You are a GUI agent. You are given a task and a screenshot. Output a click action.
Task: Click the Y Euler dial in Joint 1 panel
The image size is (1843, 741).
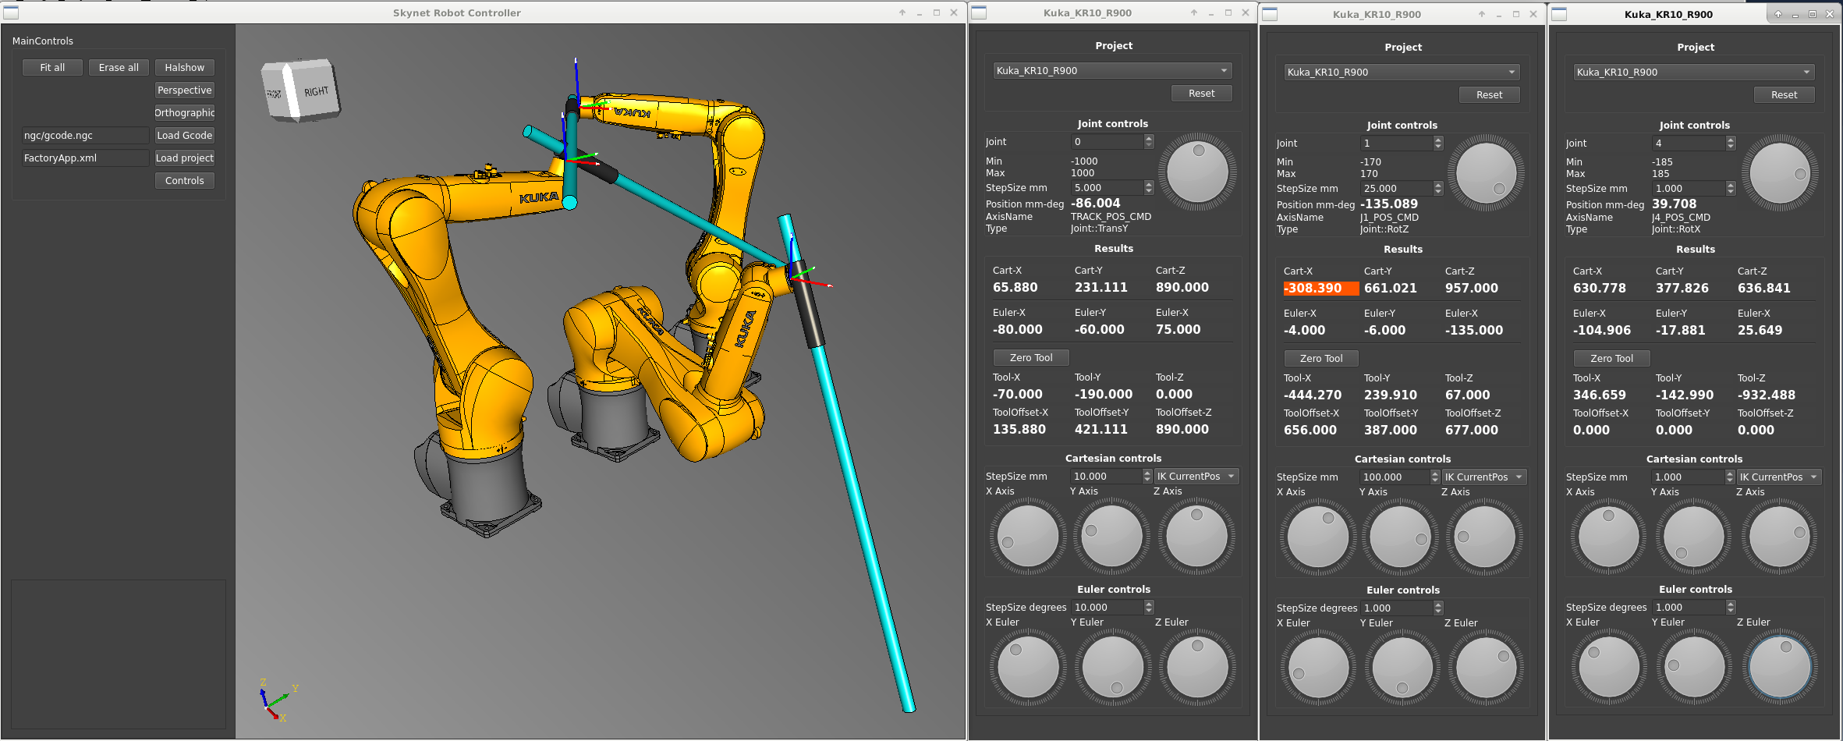pos(1402,668)
